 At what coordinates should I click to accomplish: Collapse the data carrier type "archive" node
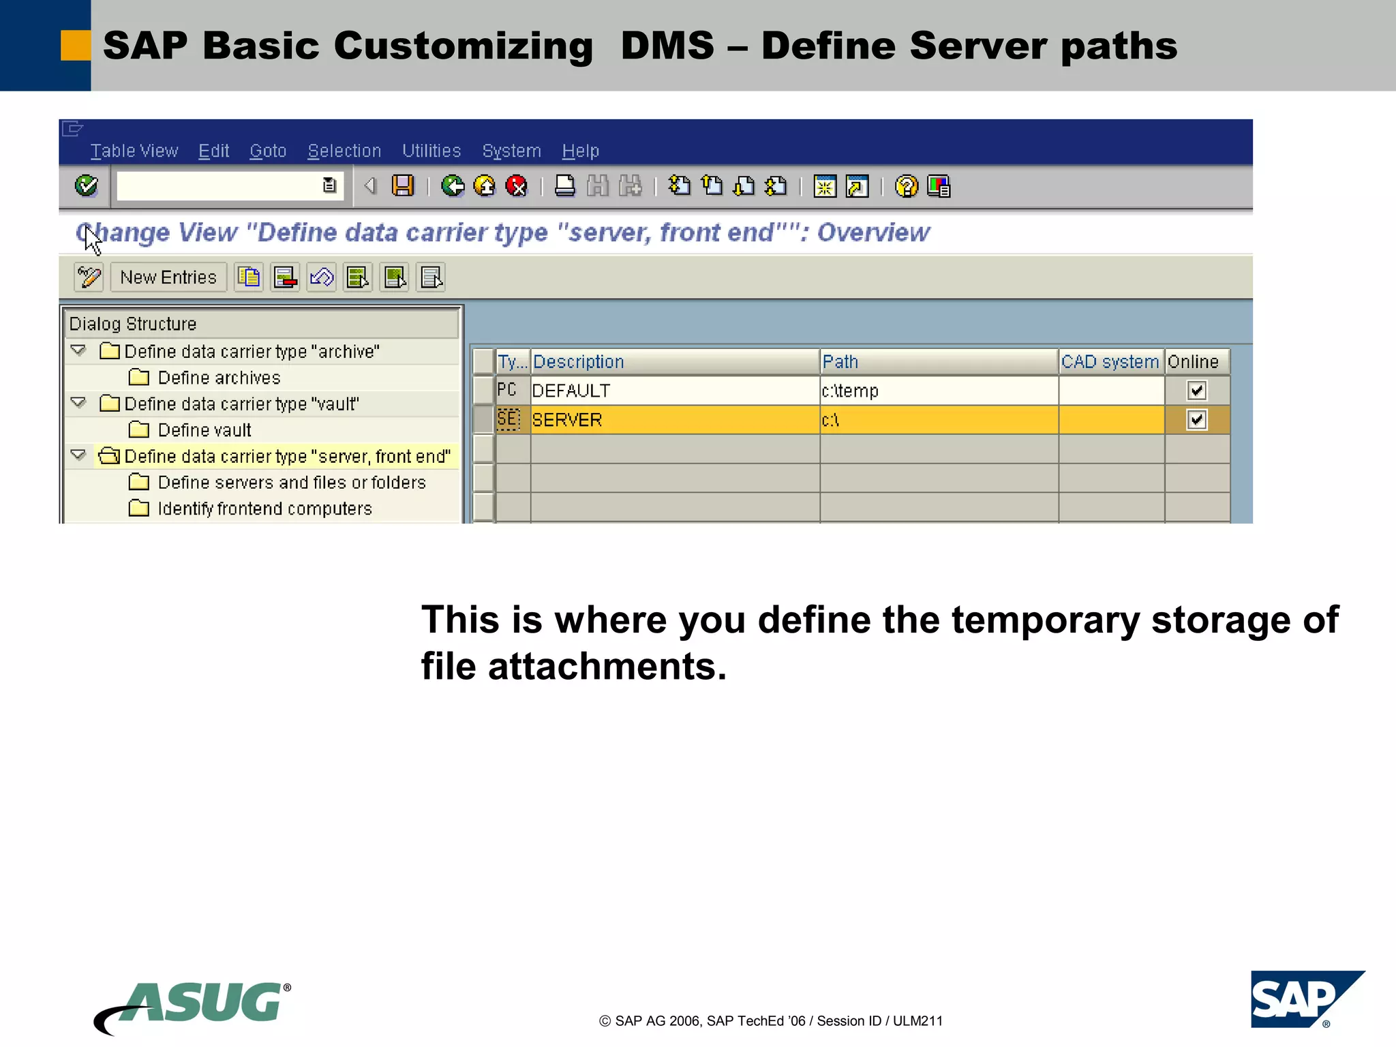point(78,350)
